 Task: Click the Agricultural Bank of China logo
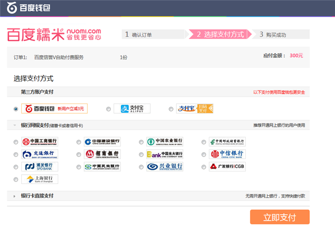[165, 142]
